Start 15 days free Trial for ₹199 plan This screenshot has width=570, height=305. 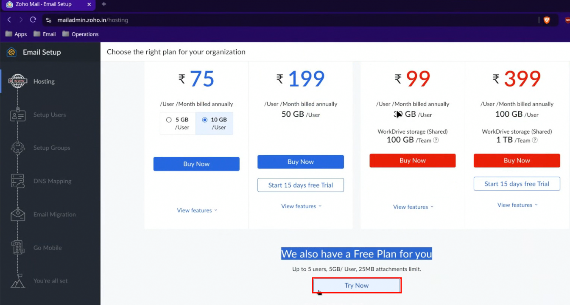(300, 185)
